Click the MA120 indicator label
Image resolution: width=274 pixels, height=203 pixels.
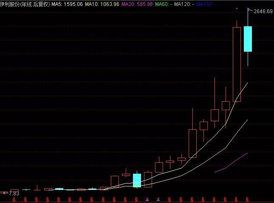pos(184,4)
